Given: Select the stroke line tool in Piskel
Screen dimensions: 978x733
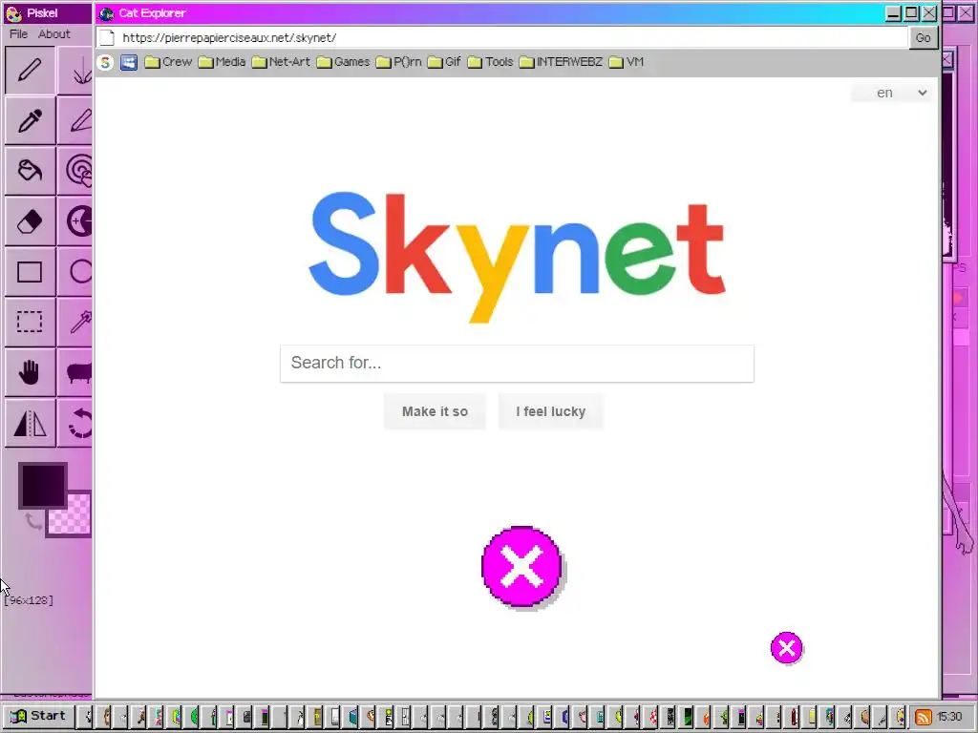Looking at the screenshot, I should coord(74,120).
